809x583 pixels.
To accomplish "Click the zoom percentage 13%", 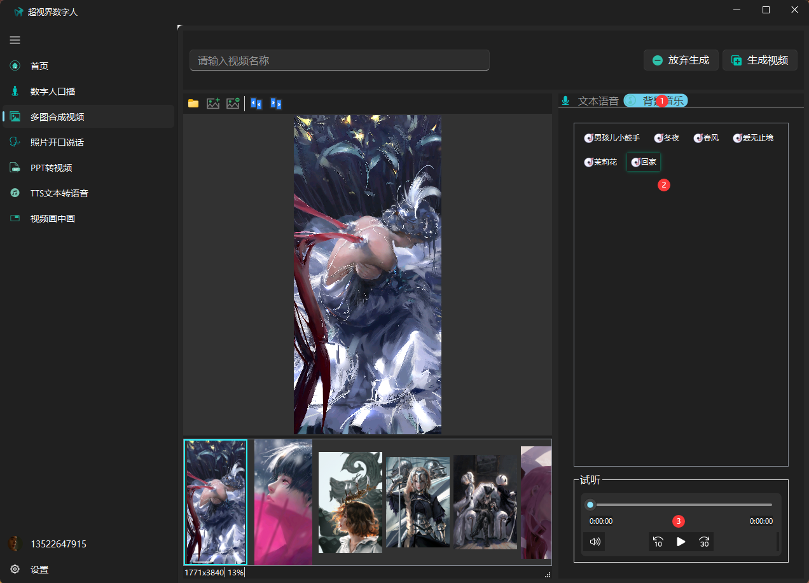I will point(235,573).
